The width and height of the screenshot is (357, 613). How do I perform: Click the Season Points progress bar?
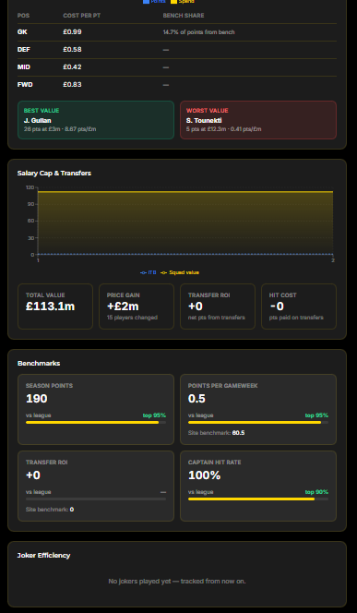(x=96, y=422)
